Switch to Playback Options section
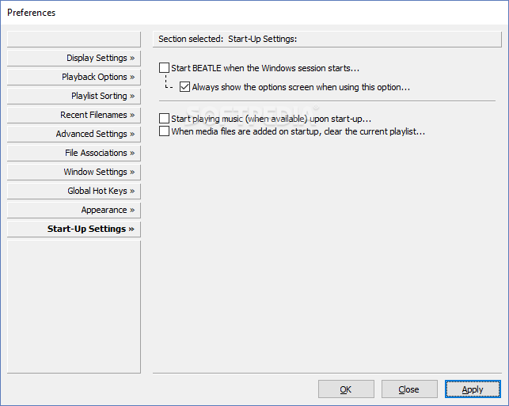509x406 pixels. 74,78
